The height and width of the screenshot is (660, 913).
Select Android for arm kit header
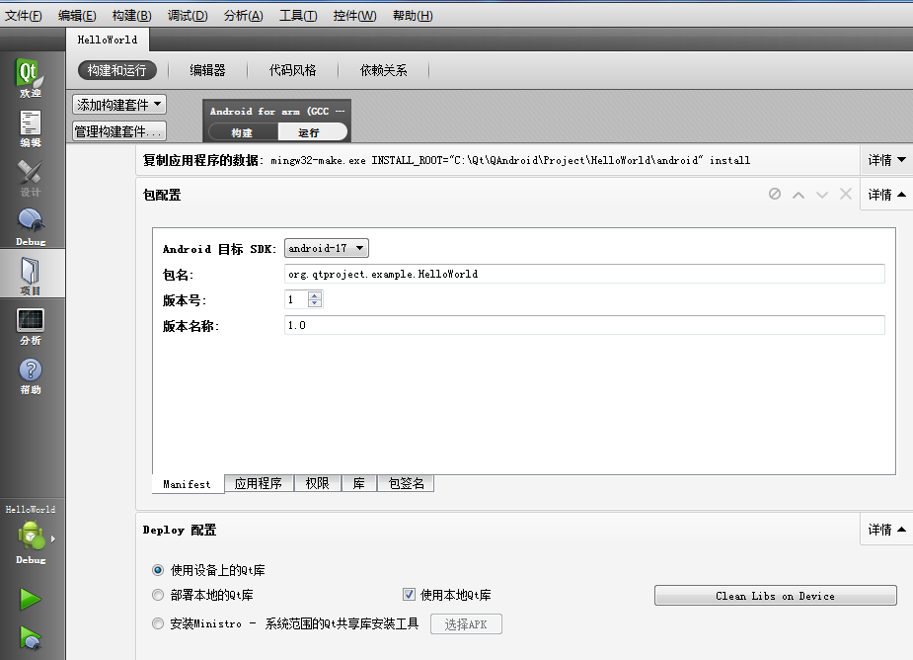click(277, 112)
